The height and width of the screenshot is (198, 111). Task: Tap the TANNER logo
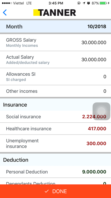coord(55,13)
